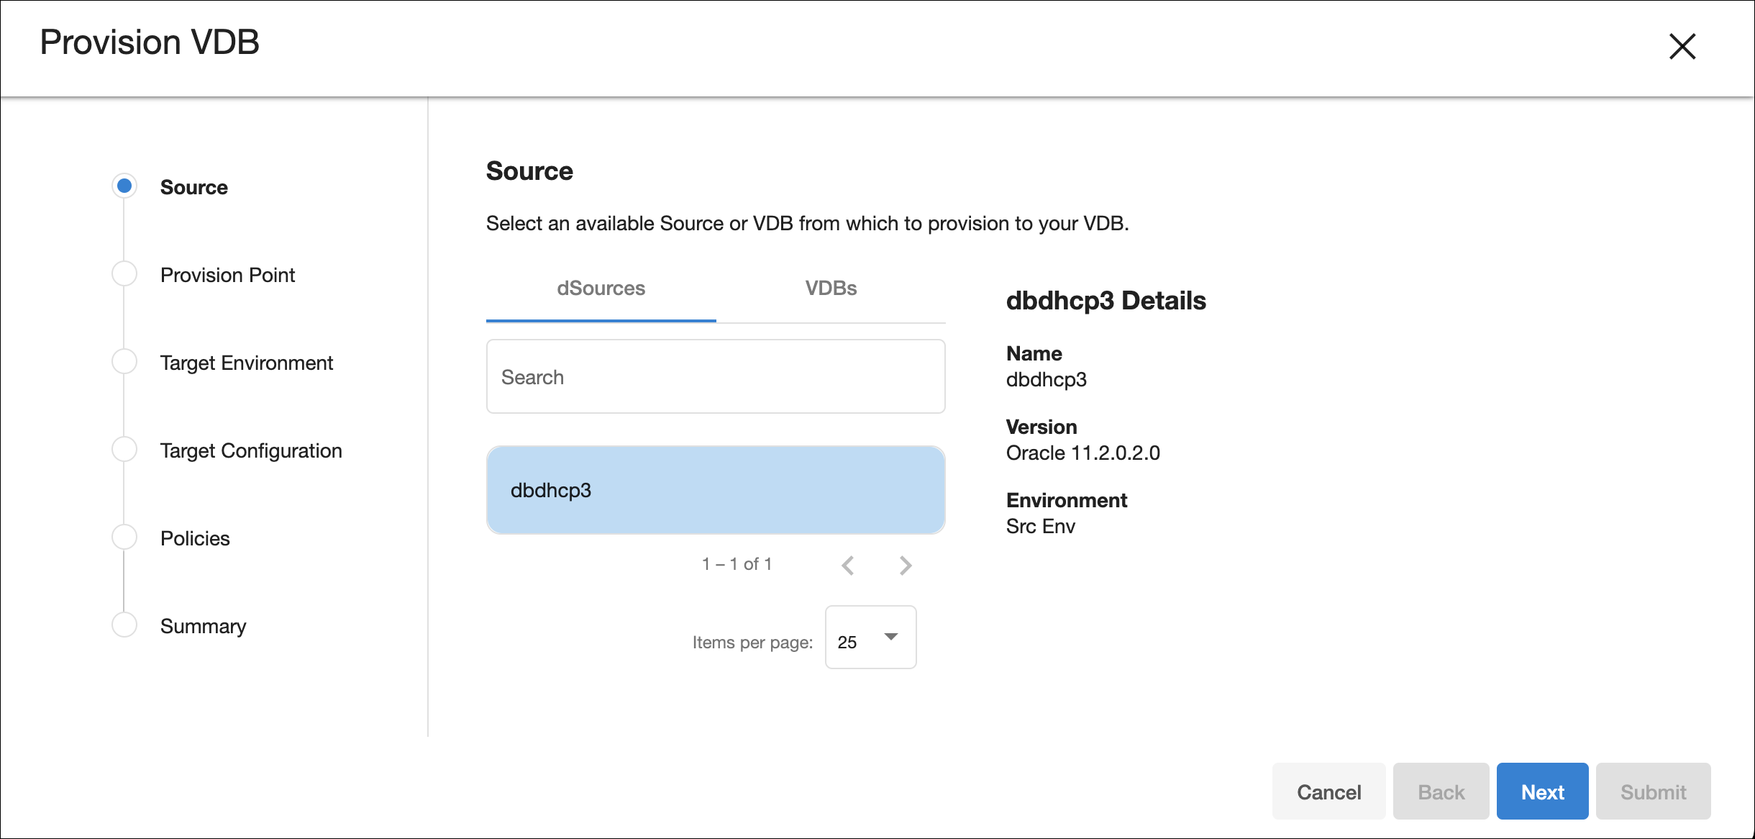Image resolution: width=1755 pixels, height=839 pixels.
Task: Cancel the provisioning wizard
Action: (x=1328, y=792)
